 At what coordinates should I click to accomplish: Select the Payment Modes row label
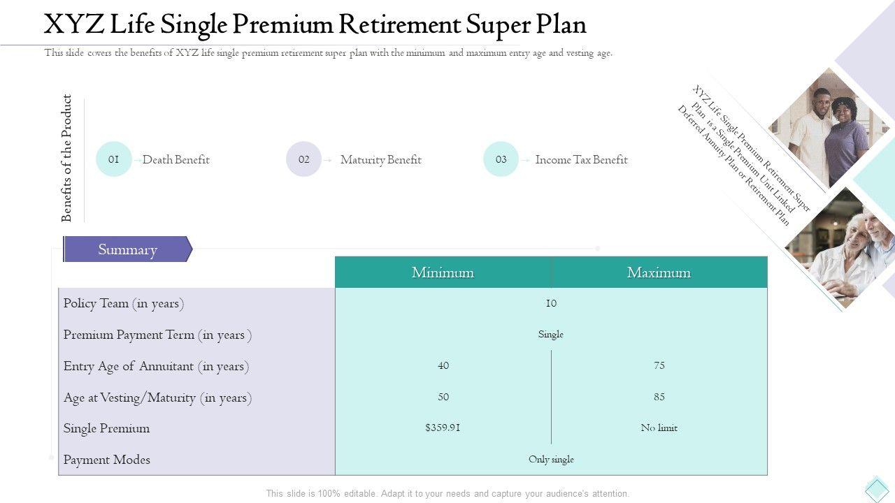point(106,460)
